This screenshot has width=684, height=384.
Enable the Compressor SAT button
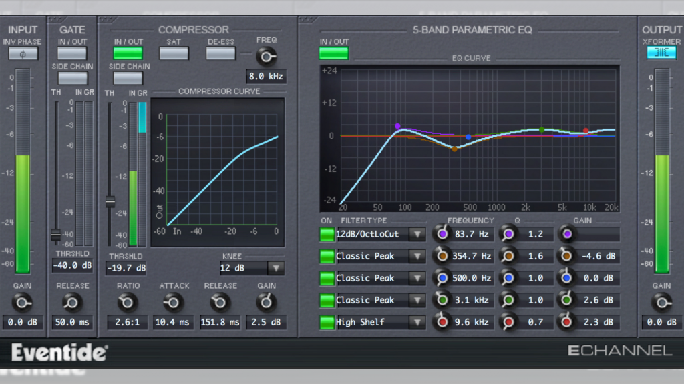pyautogui.click(x=174, y=53)
